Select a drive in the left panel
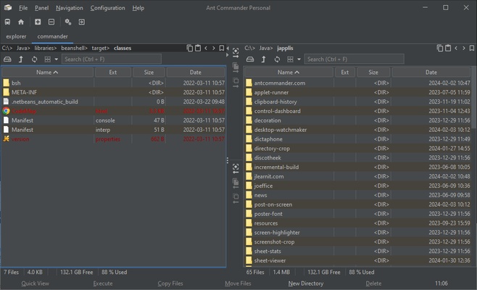This screenshot has width=477, height=290. pyautogui.click(x=7, y=59)
